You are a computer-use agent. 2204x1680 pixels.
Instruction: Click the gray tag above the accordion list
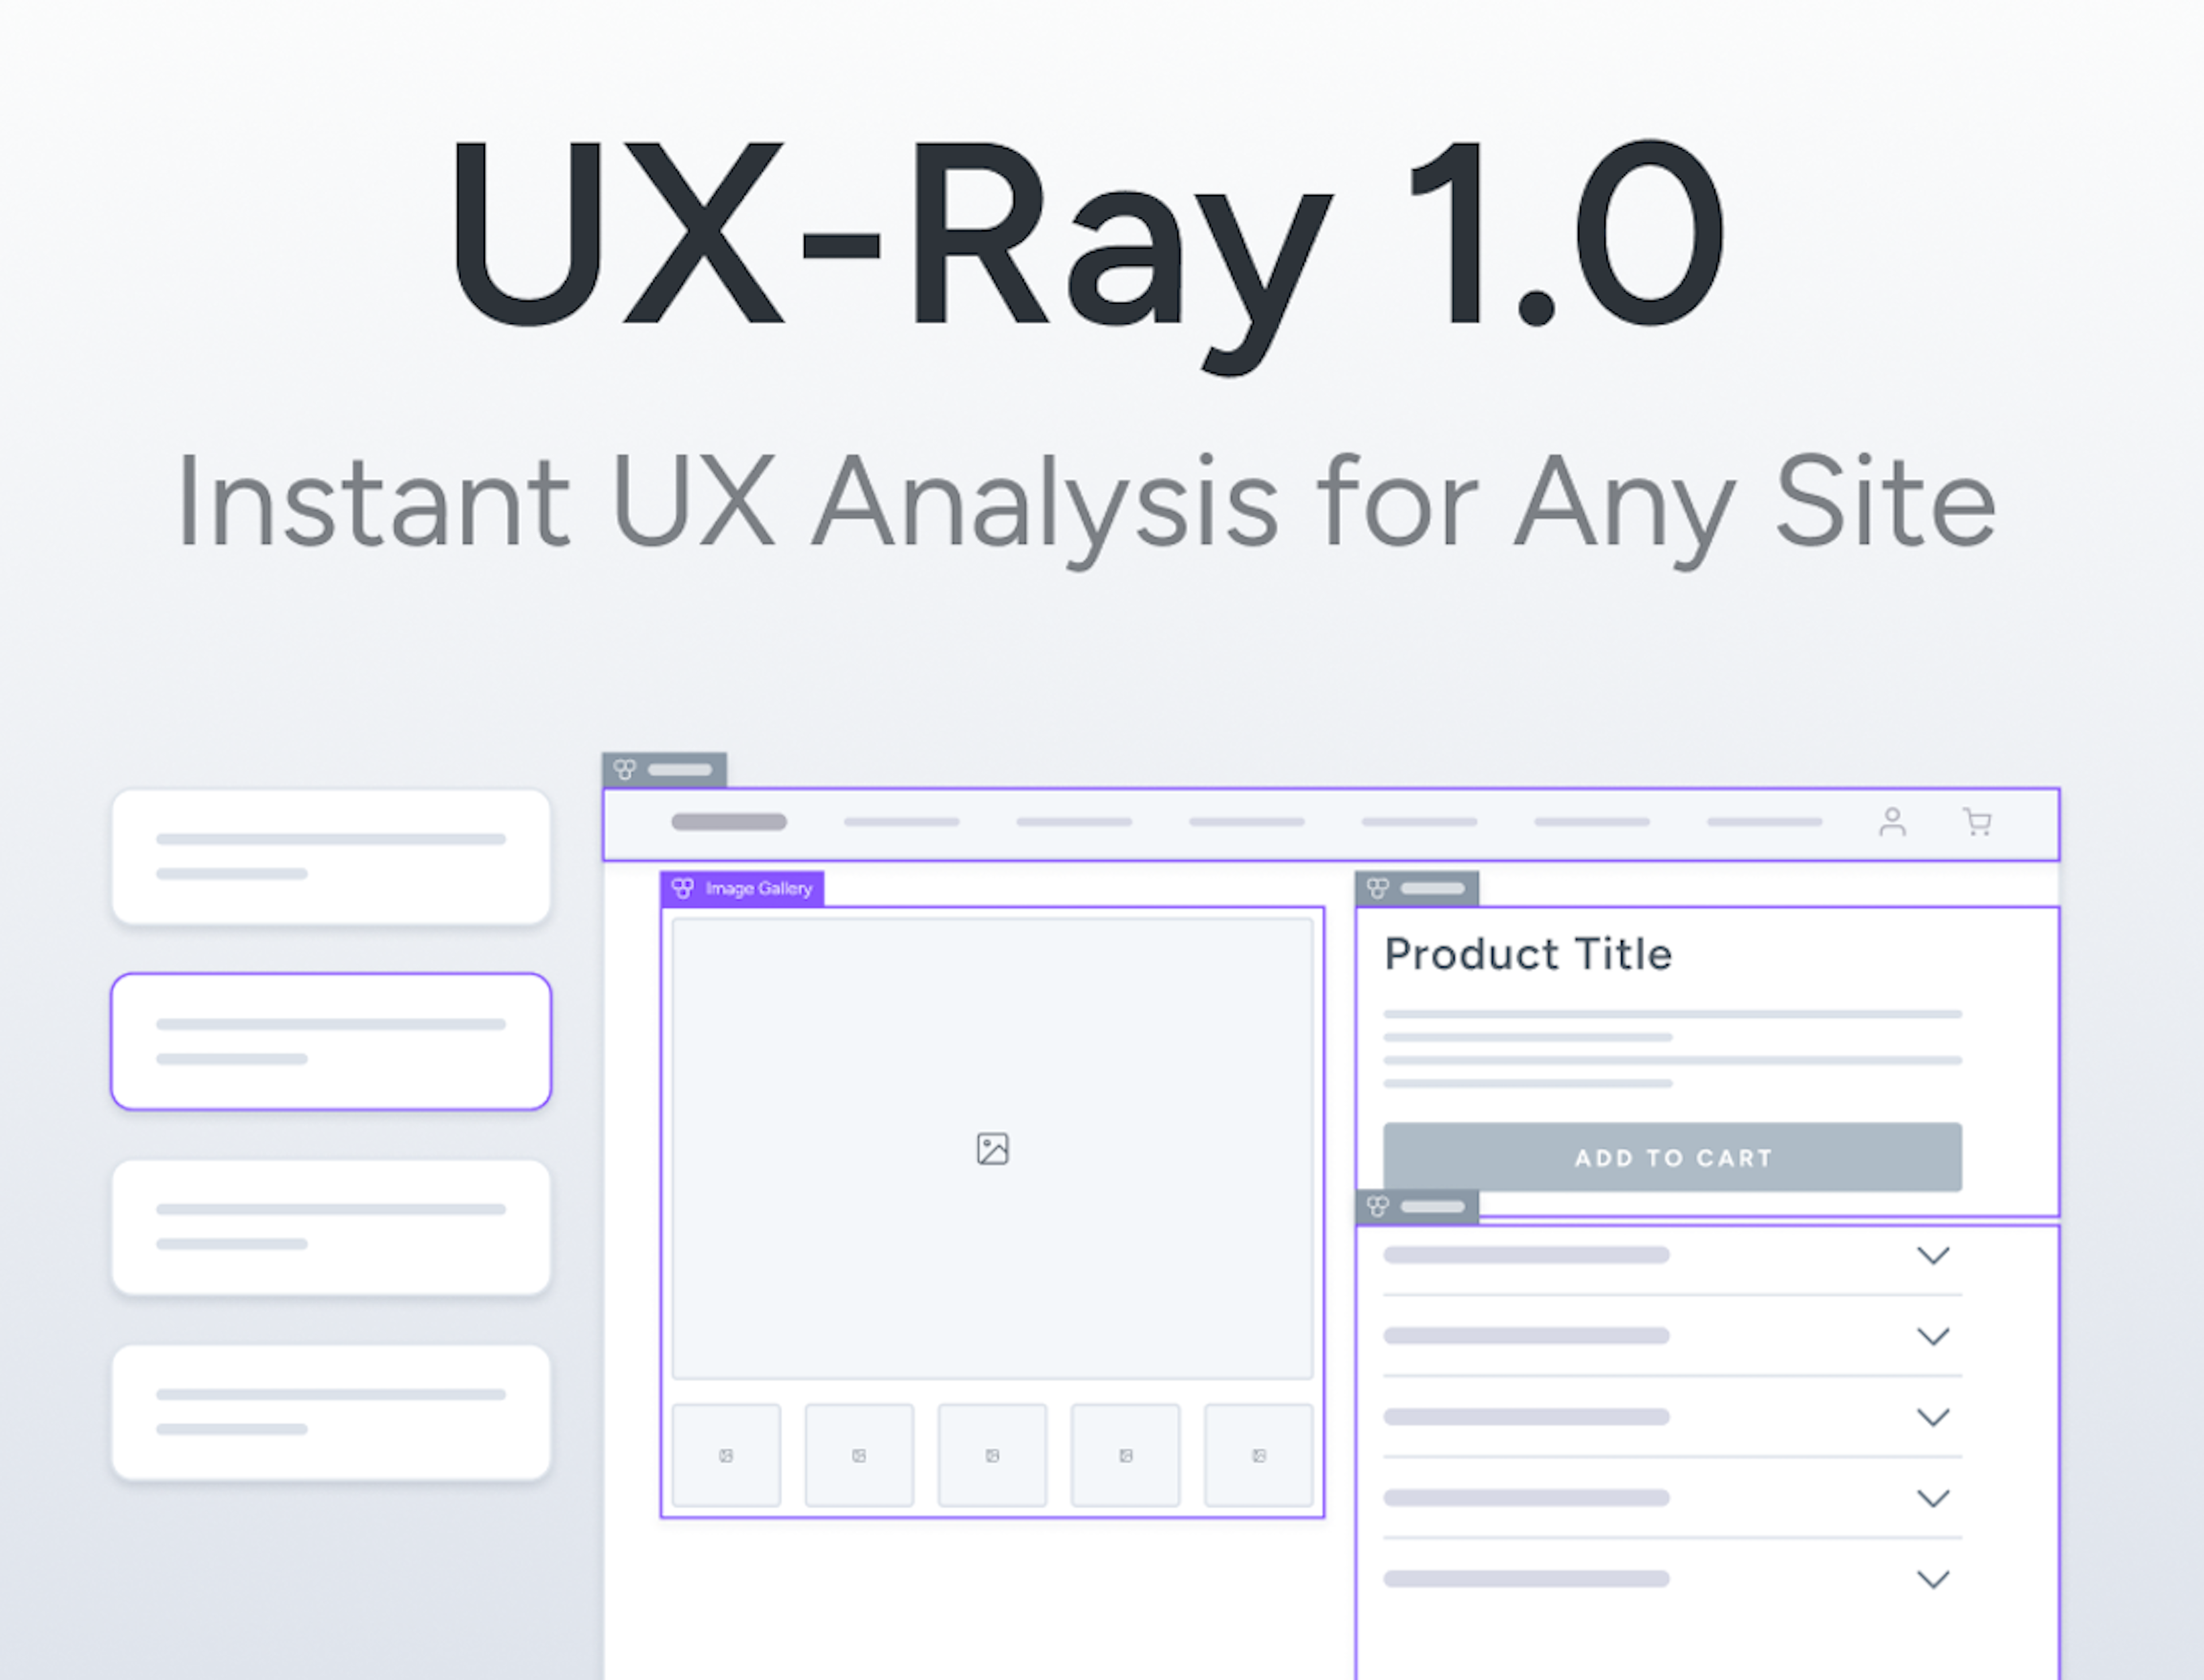tap(1417, 1207)
